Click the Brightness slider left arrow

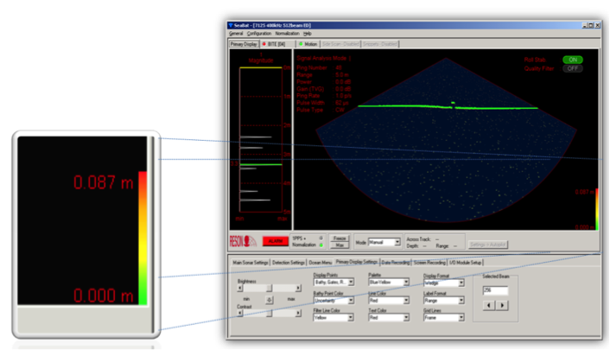[x=239, y=288]
